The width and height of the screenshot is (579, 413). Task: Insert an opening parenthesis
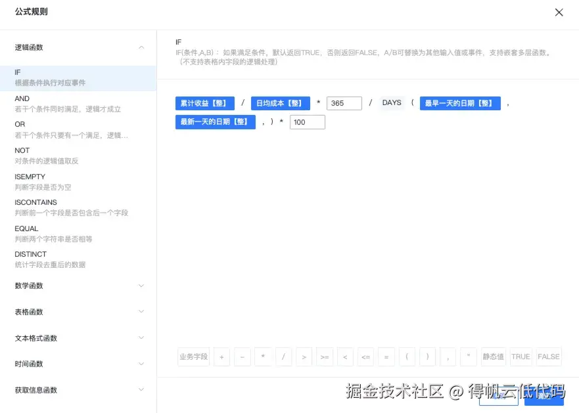407,357
